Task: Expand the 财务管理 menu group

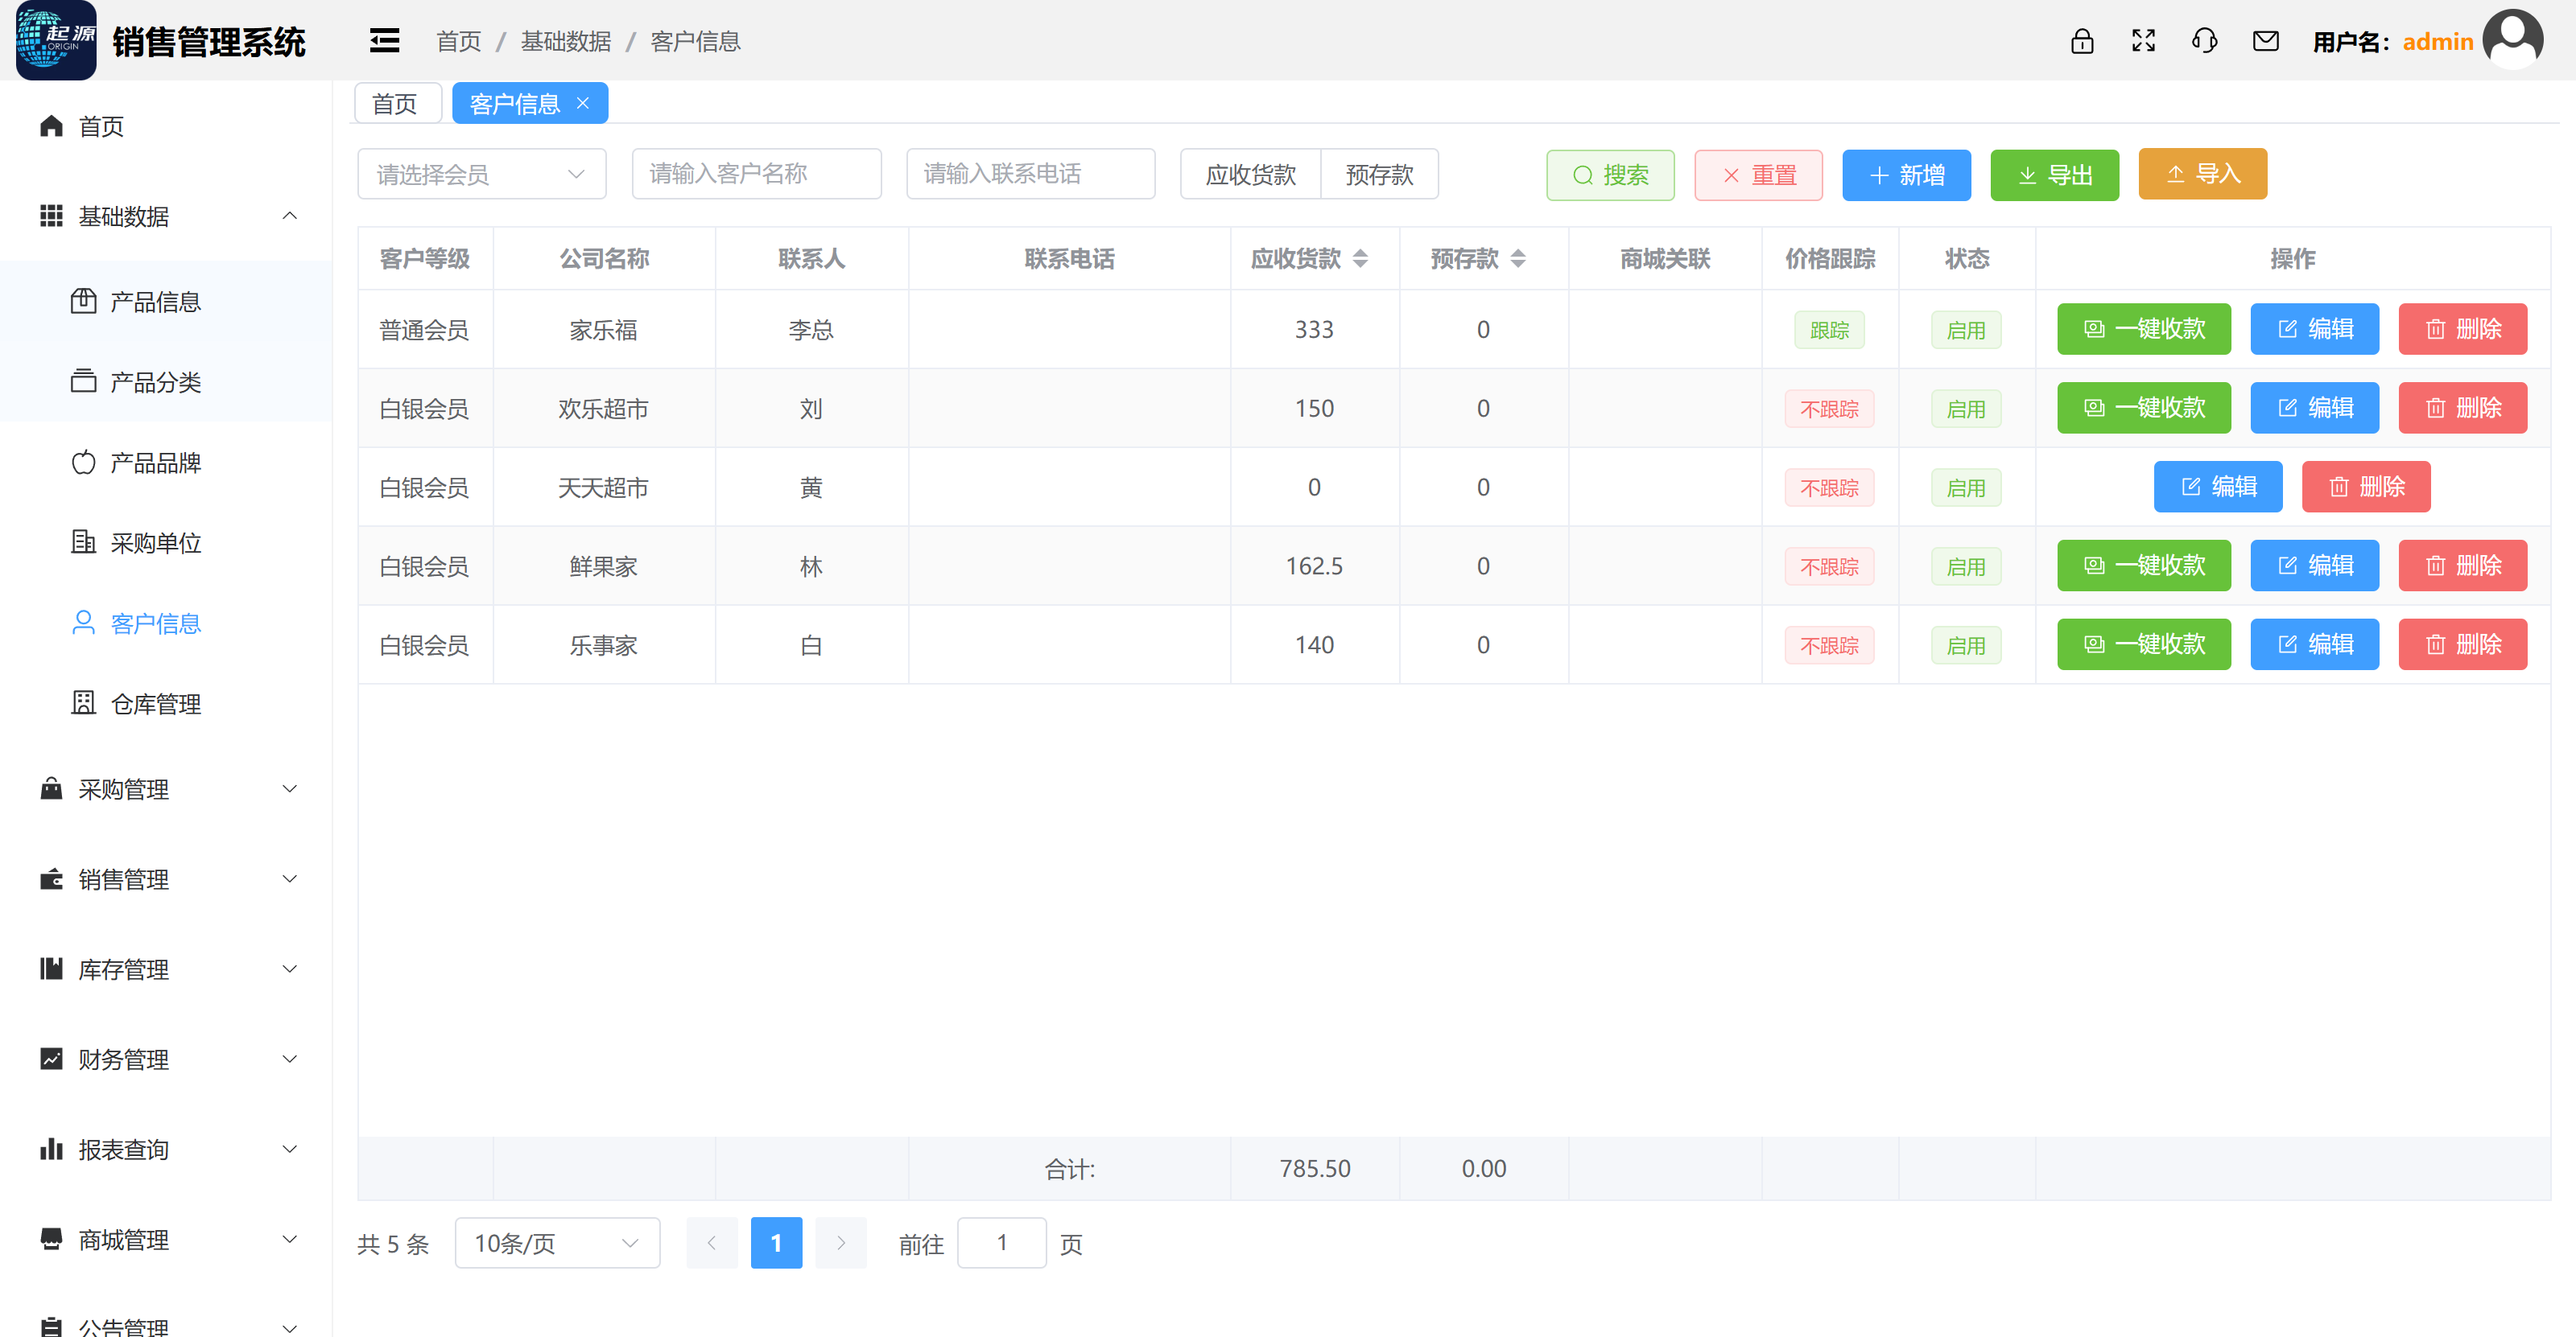Action: 165,1058
